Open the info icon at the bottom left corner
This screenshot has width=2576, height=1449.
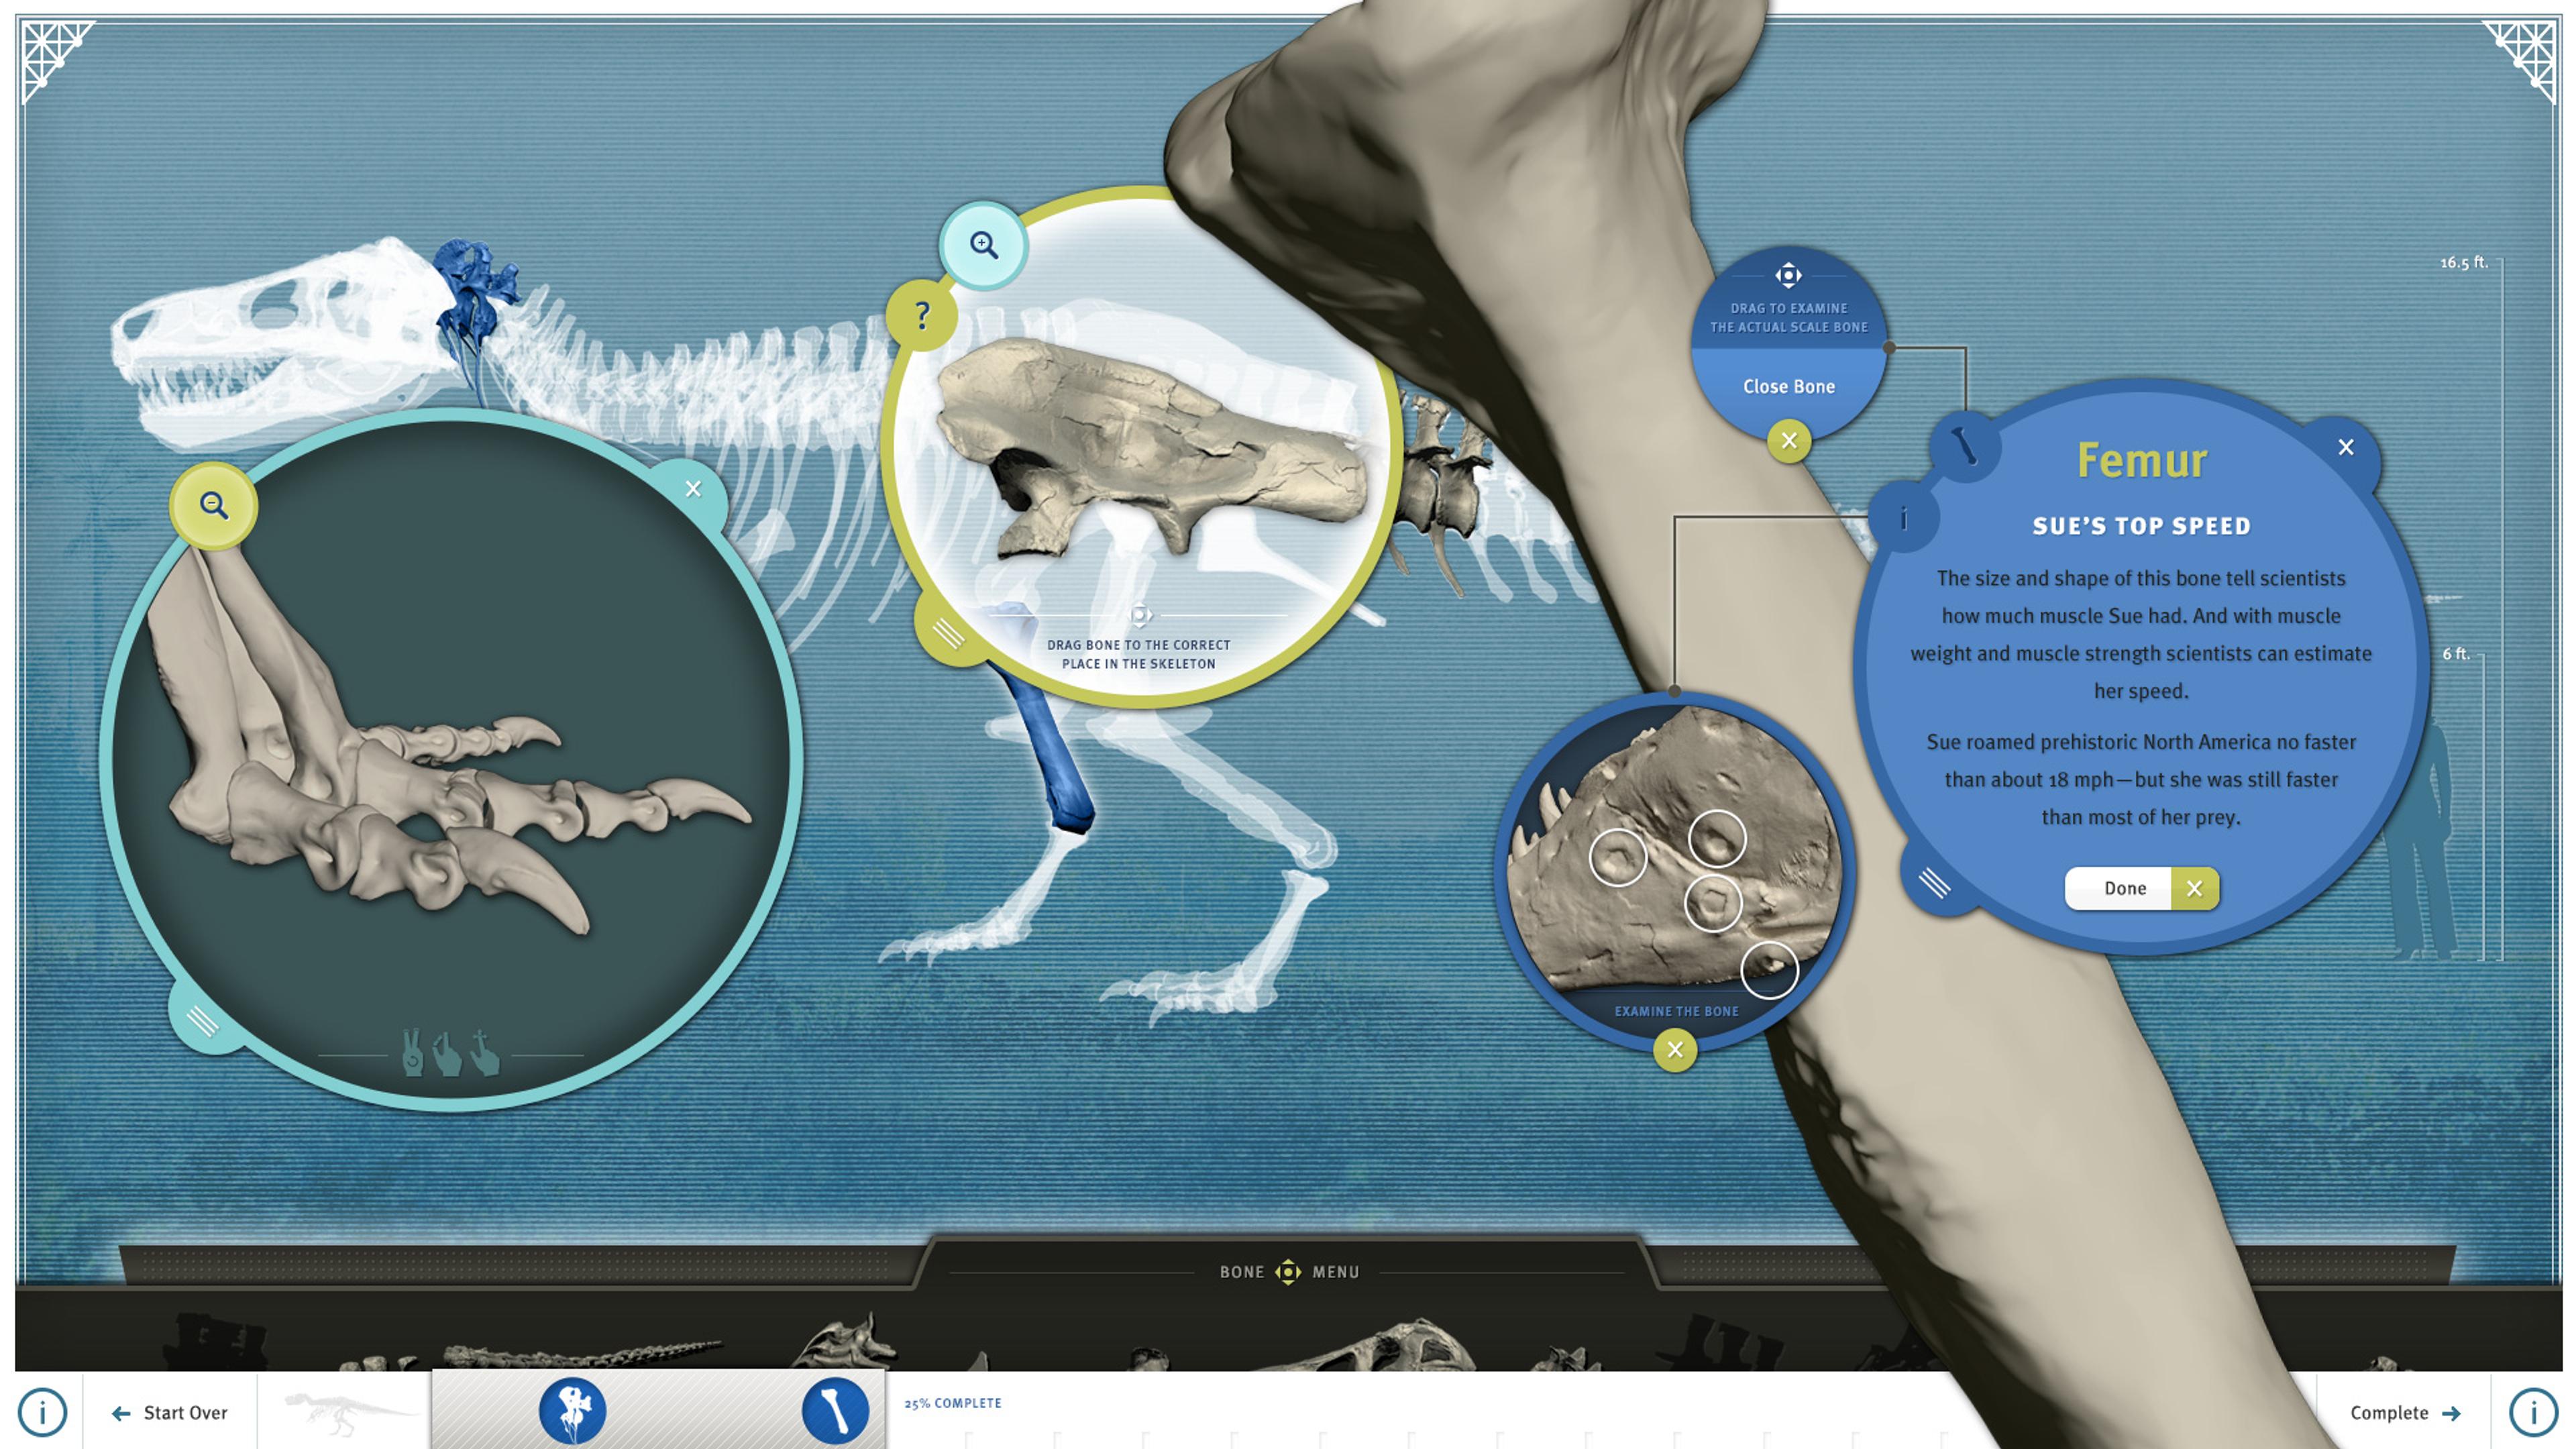[42, 1412]
